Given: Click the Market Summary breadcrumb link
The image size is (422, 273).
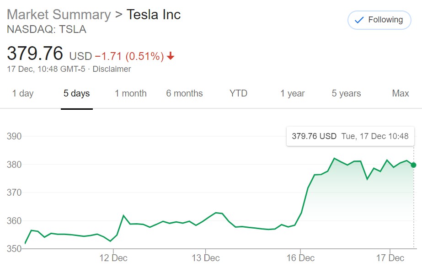Looking at the screenshot, I should pos(59,15).
